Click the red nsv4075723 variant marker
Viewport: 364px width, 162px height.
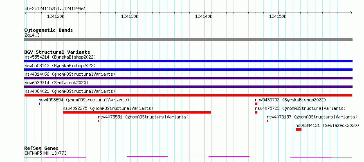pyautogui.click(x=256, y=112)
